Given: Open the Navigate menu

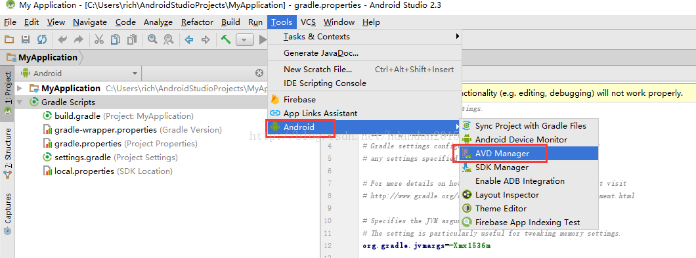Looking at the screenshot, I should [90, 22].
